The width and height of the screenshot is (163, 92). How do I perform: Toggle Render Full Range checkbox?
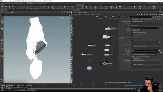132,34
